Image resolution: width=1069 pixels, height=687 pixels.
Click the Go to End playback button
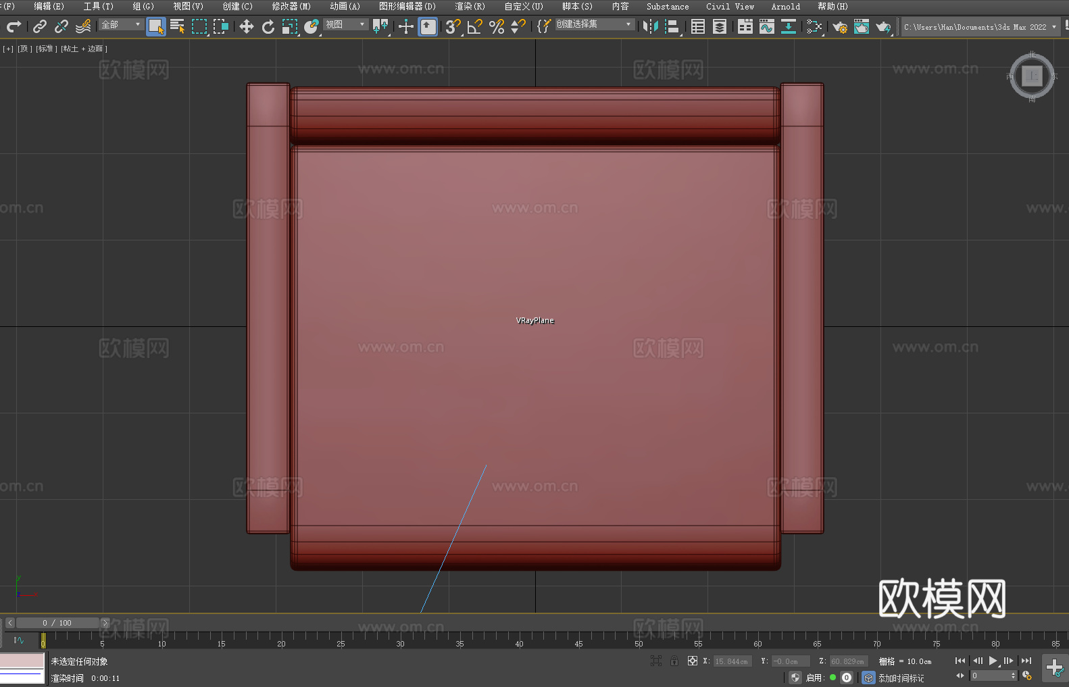pyautogui.click(x=1026, y=661)
